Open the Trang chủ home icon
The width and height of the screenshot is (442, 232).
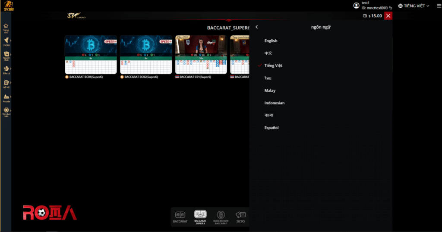click(x=6, y=28)
